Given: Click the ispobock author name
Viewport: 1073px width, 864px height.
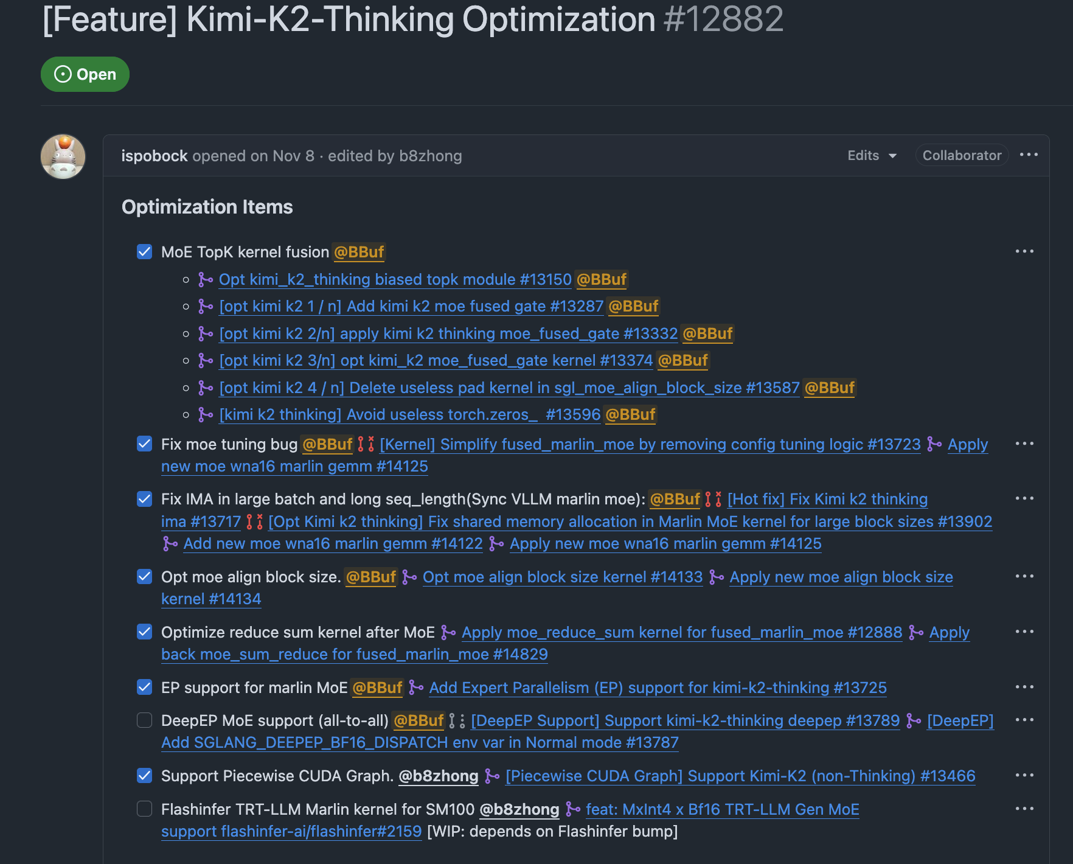Looking at the screenshot, I should coord(155,156).
